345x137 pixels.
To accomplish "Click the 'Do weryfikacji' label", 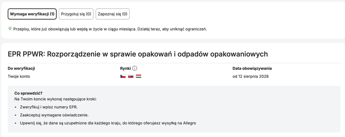I will (21, 68).
